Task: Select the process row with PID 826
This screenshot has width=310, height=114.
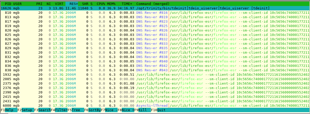Action: click(155, 39)
